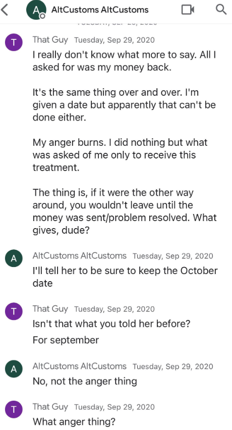Viewport: 232px width, 430px height.
Task: Tap purple T avatar beside 'What anger thing?'
Action: [x=14, y=409]
